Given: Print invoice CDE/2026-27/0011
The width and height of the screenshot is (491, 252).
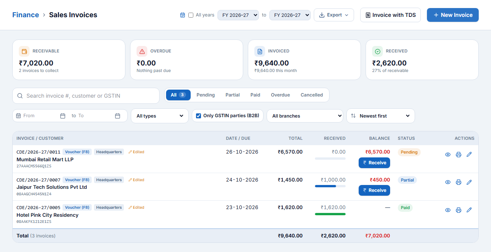Looking at the screenshot, I should (x=458, y=155).
